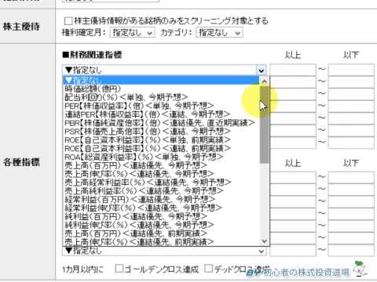Open the カテゴリ dropdown

219,33
